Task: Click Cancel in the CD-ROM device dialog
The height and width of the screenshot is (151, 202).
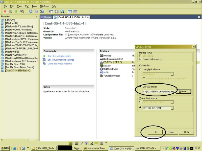Action: coord(171,132)
